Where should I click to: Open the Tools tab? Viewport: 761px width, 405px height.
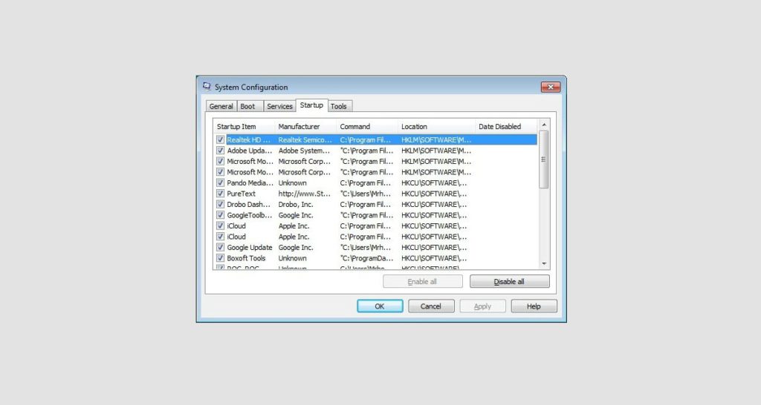click(338, 107)
